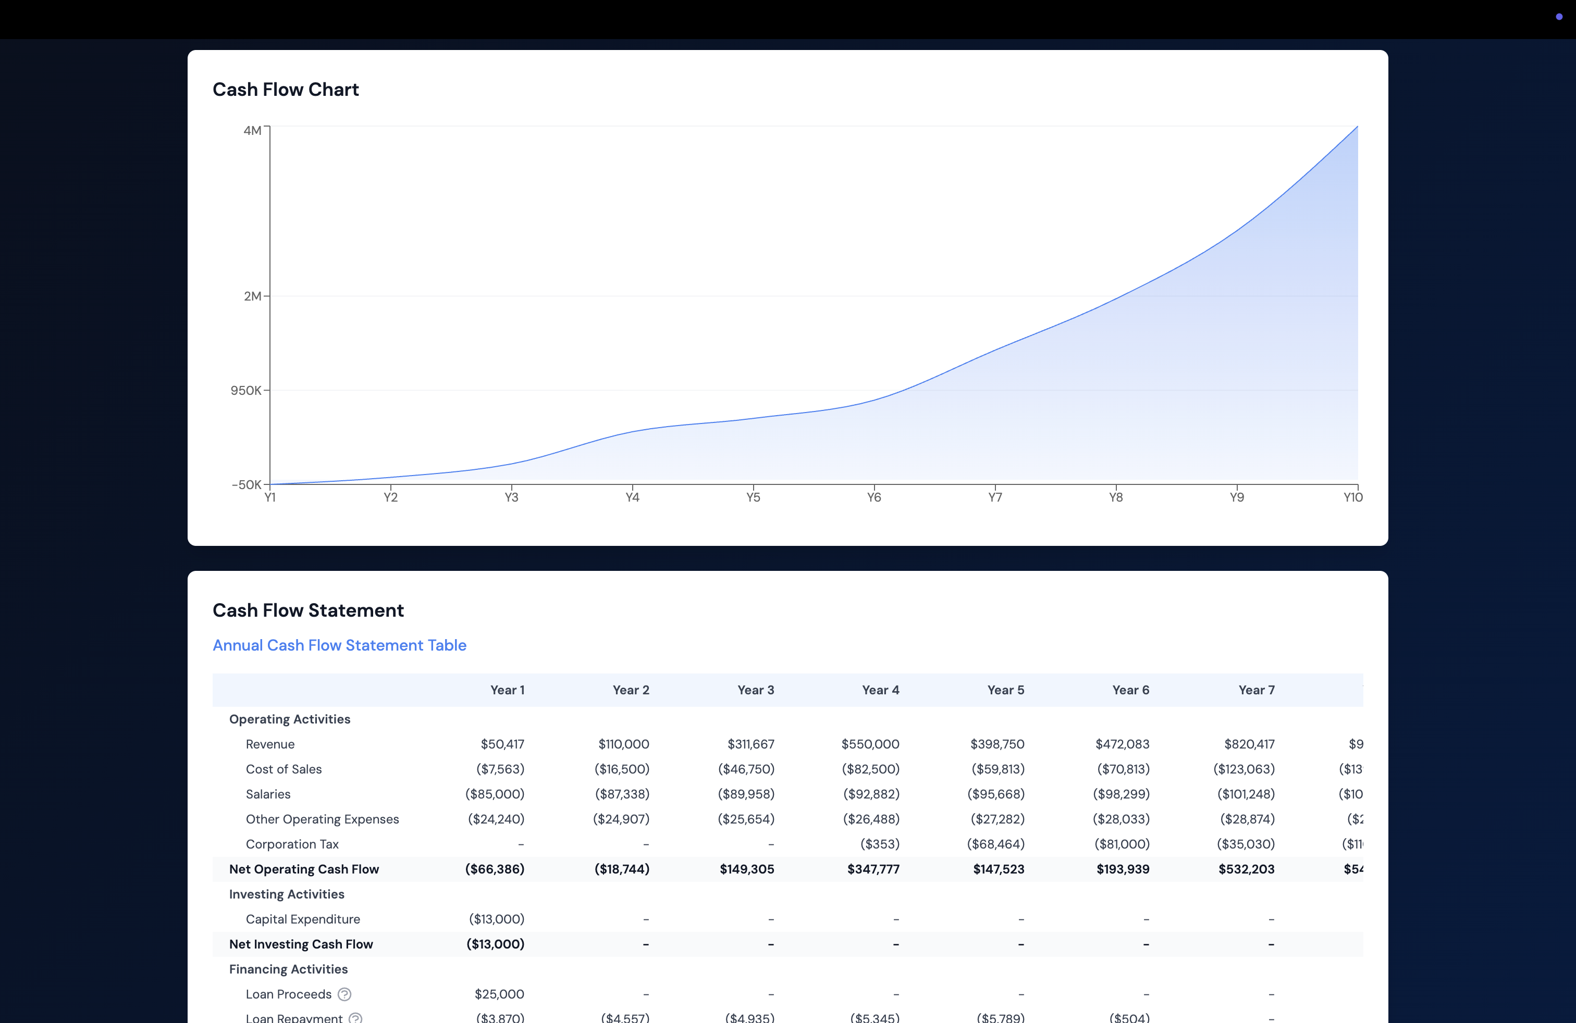This screenshot has width=1576, height=1023.
Task: Click the Year 7 column header
Action: click(x=1256, y=690)
